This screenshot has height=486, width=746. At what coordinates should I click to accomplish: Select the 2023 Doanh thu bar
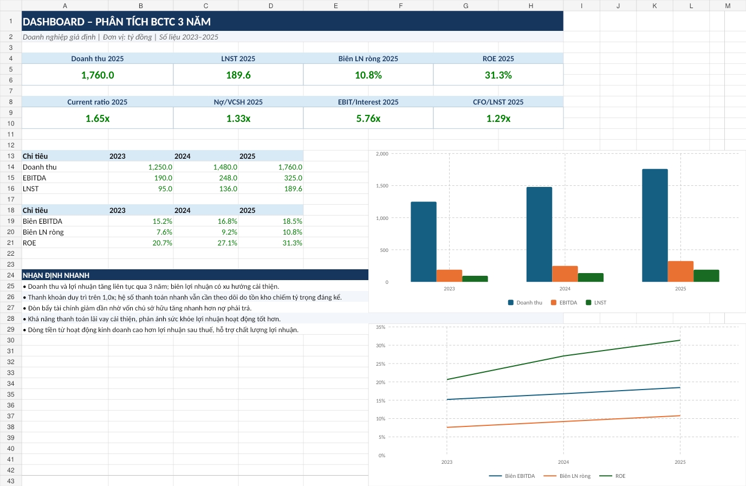[424, 242]
